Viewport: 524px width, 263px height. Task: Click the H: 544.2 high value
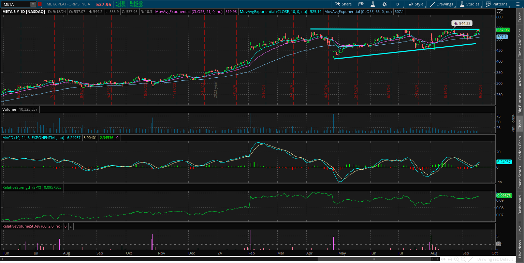[95, 11]
